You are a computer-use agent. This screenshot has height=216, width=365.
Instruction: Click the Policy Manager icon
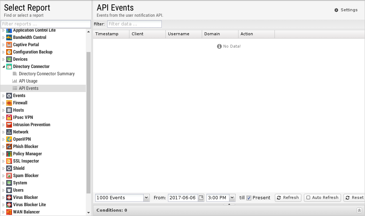point(9,154)
